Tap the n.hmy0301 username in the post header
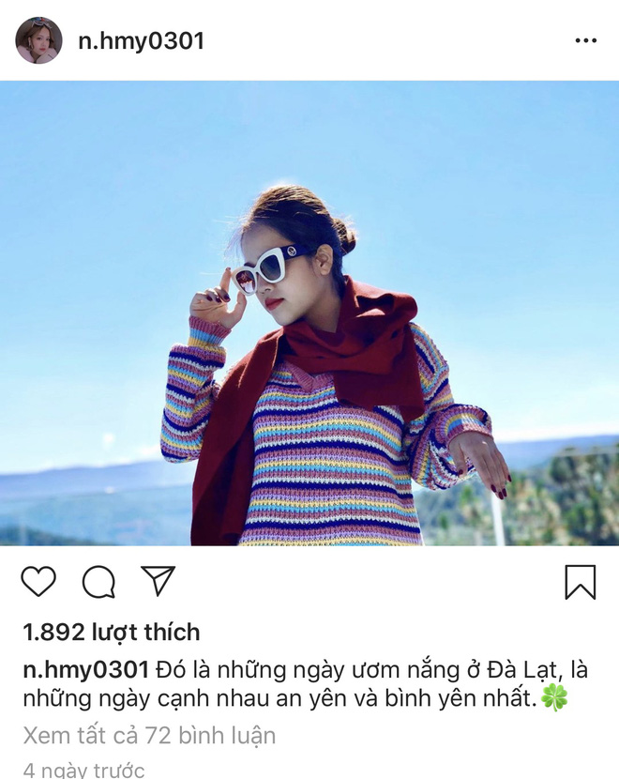 pyautogui.click(x=141, y=40)
